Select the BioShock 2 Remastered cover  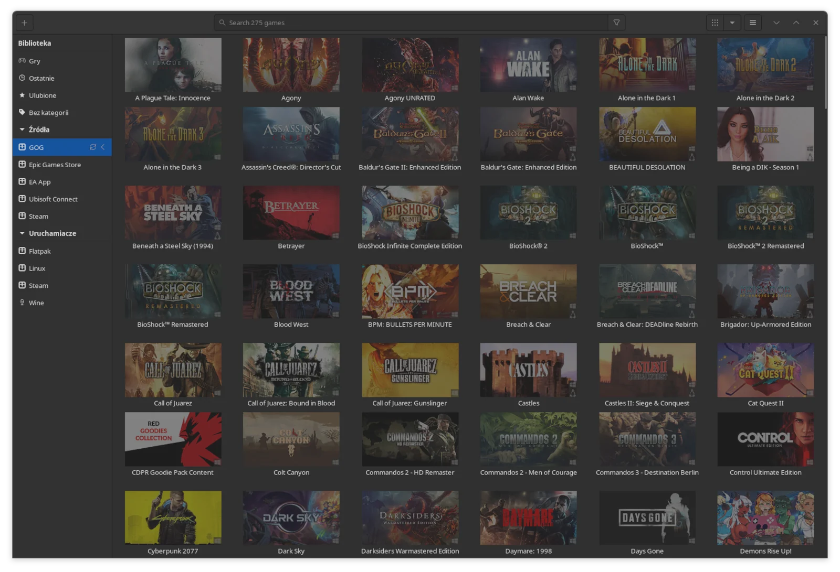pos(765,213)
